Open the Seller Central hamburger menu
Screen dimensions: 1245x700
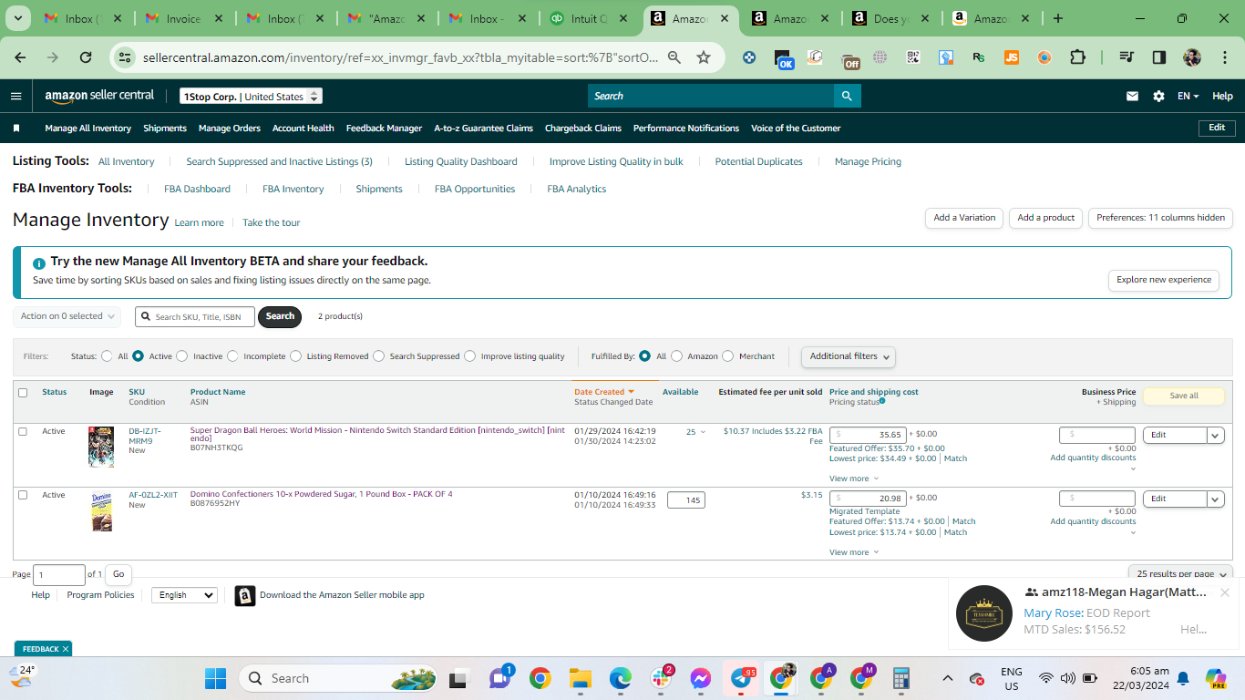pyautogui.click(x=16, y=96)
